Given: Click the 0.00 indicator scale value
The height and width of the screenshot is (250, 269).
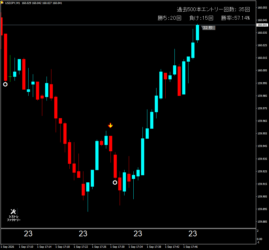Looking at the screenshot, I should pyautogui.click(x=260, y=239).
